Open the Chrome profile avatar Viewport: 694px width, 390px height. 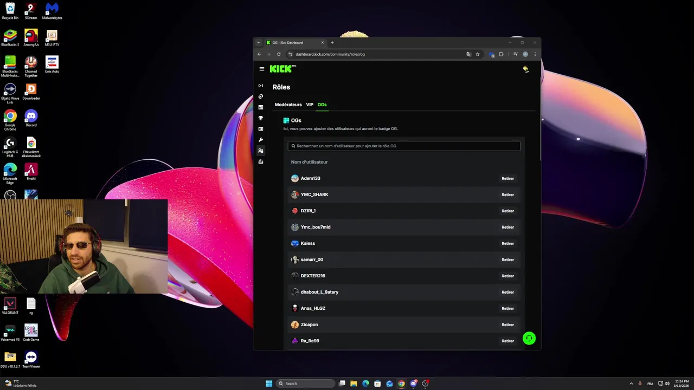525,54
